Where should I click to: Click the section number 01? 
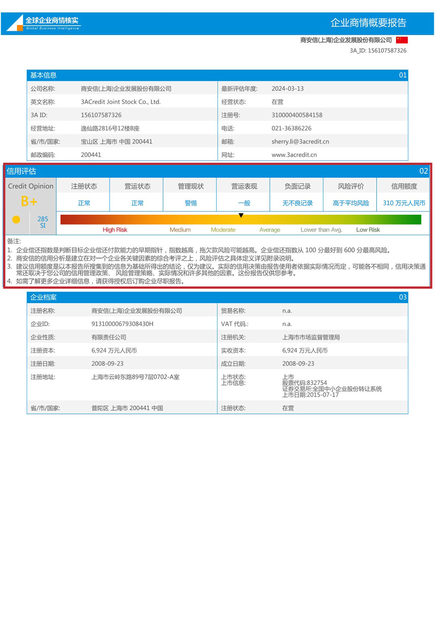click(403, 75)
